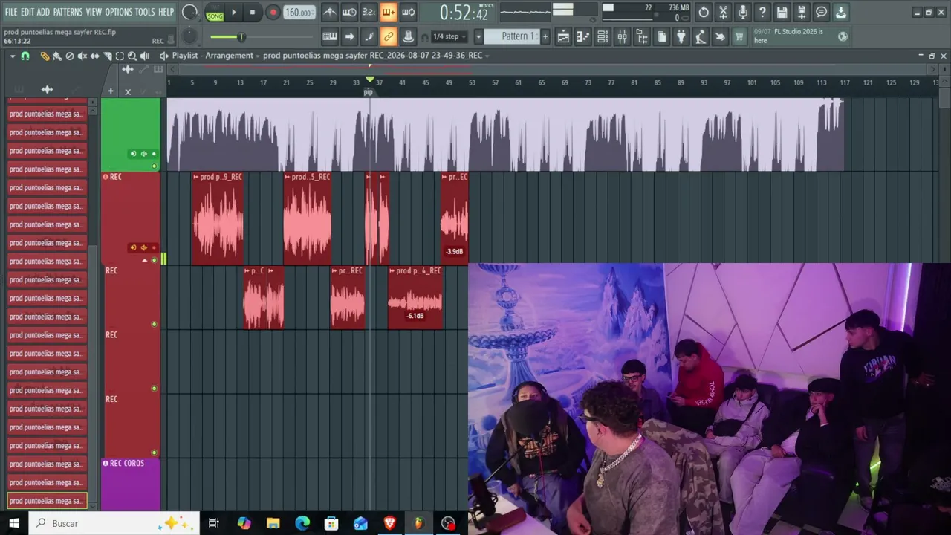Open the pattern list arrow left of Pattern 1

coord(478,36)
